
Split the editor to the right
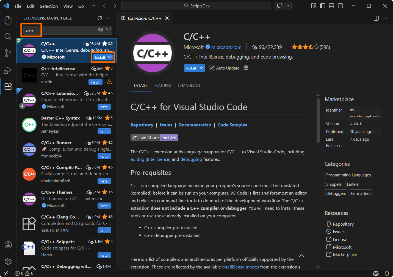tap(376, 18)
